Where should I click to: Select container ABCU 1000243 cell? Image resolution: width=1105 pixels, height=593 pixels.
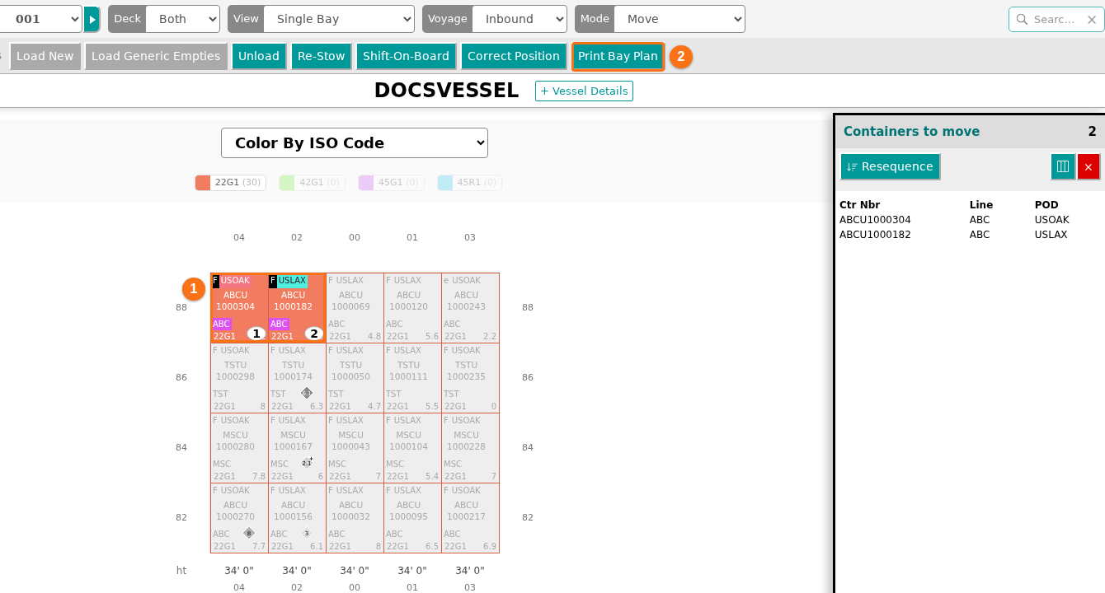[470, 308]
